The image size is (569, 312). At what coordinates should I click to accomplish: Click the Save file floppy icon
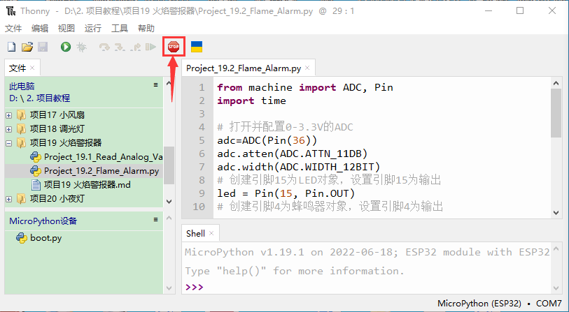[x=42, y=47]
